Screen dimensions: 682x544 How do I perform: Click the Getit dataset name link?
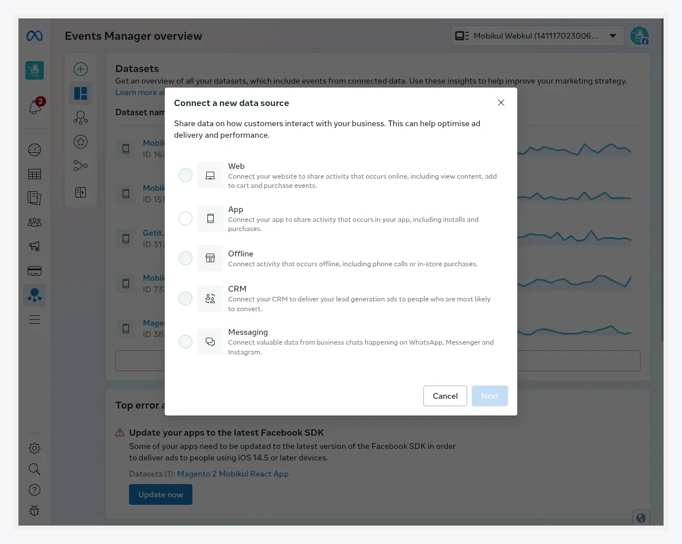[x=154, y=233]
